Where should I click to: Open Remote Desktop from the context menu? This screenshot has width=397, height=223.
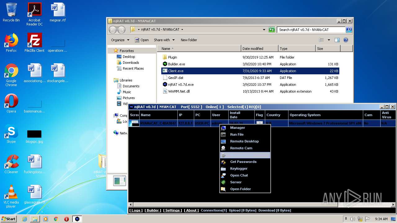pos(245,141)
